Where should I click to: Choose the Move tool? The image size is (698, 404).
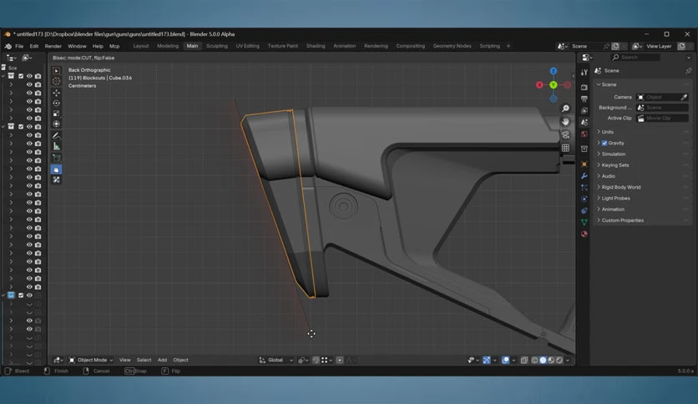[57, 93]
